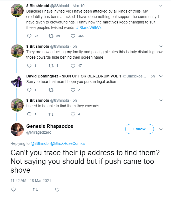Open the @BlackRoseComics mention link

tap(68, 143)
